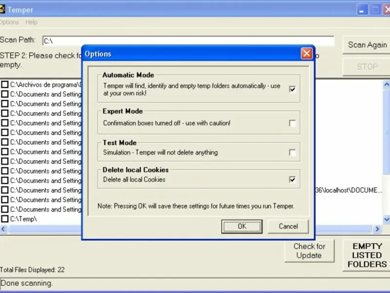This screenshot has width=390, height=293.
Task: Minimize the Temper window
Action: click(x=362, y=10)
